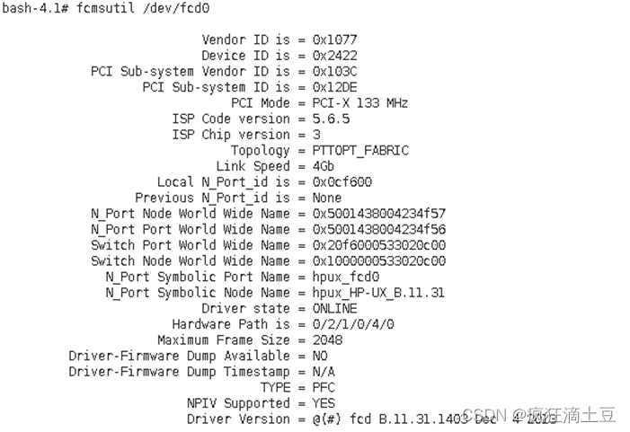This screenshot has width=630, height=432.
Task: Click the Vendor ID value 0x1077
Action: pyautogui.click(x=334, y=40)
